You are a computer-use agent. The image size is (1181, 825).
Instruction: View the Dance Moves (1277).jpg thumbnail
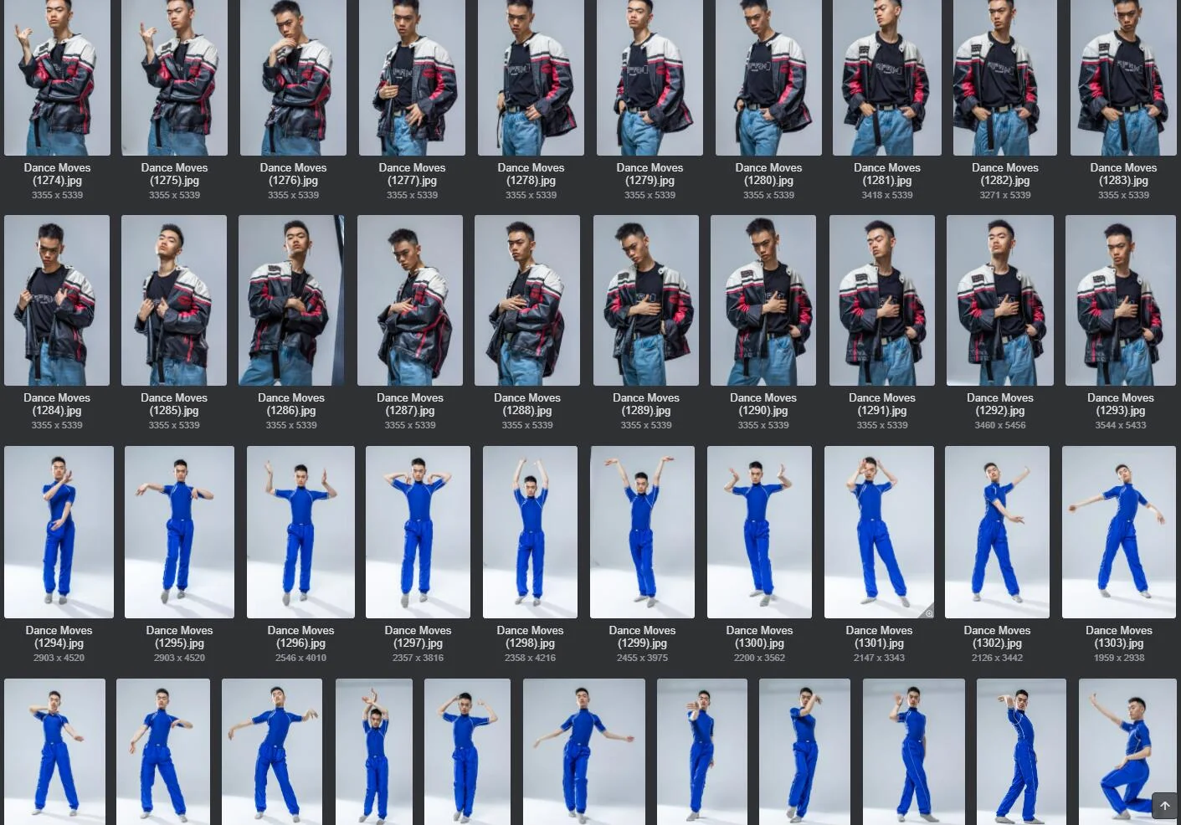click(412, 78)
